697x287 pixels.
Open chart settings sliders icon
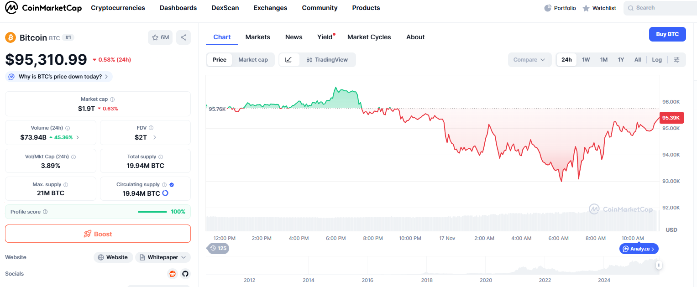coord(676,60)
